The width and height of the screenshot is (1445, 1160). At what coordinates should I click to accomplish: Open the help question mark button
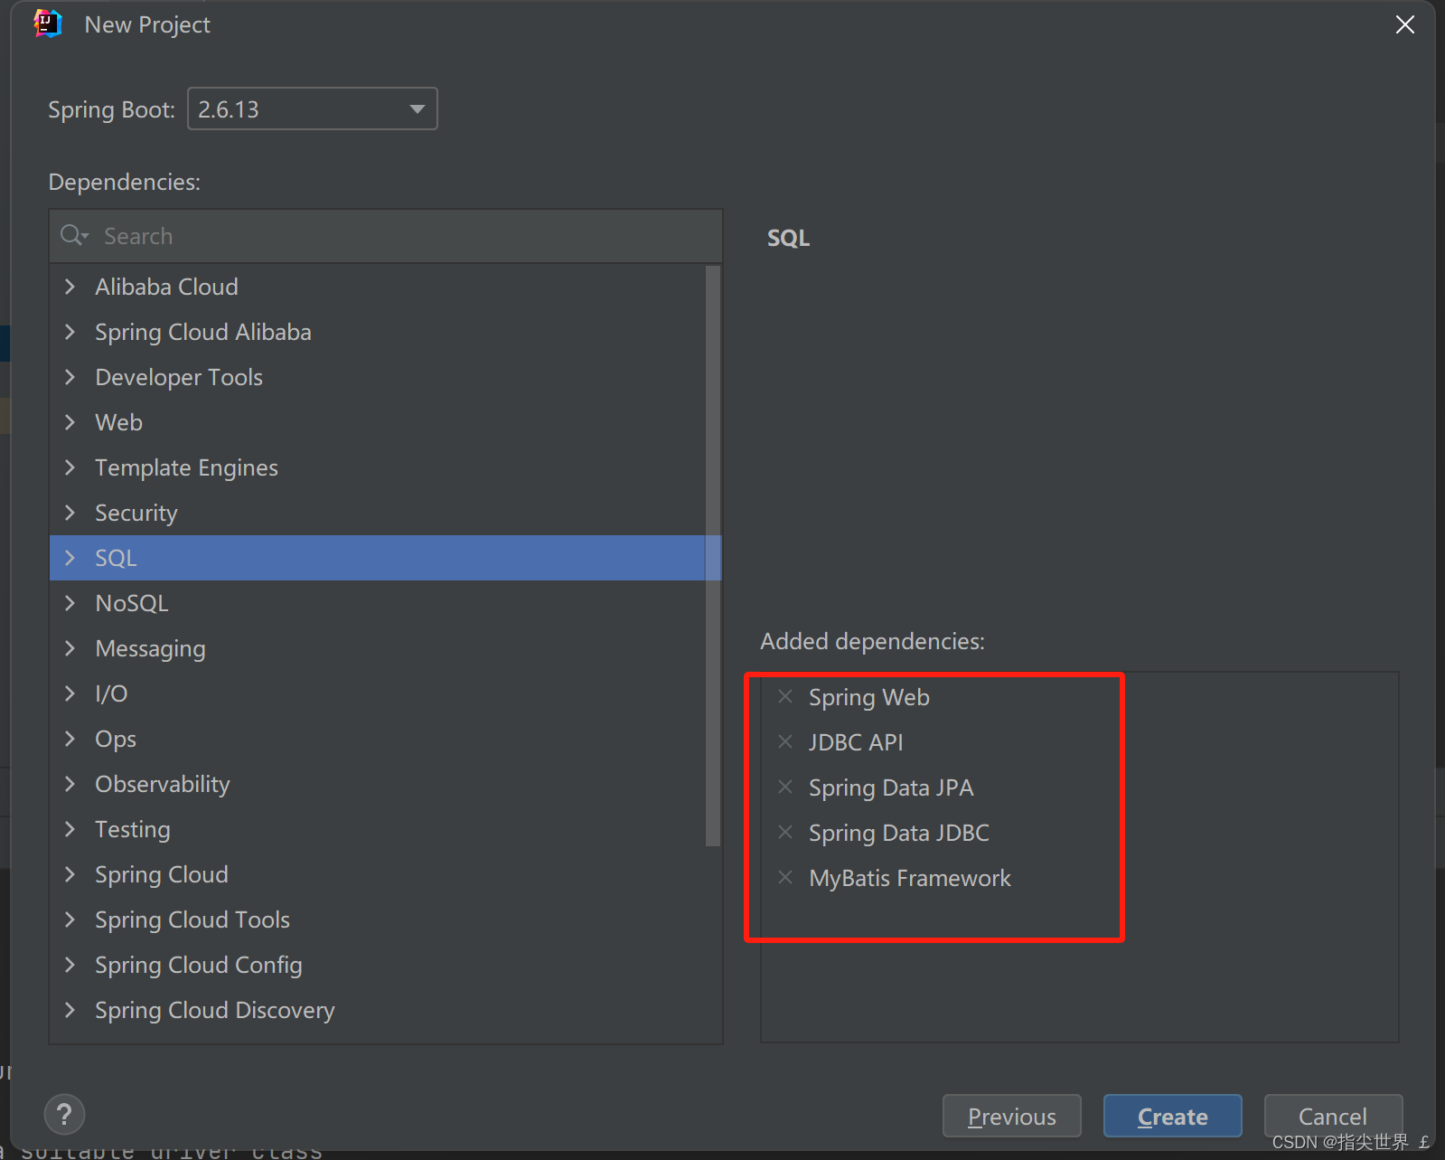click(64, 1115)
